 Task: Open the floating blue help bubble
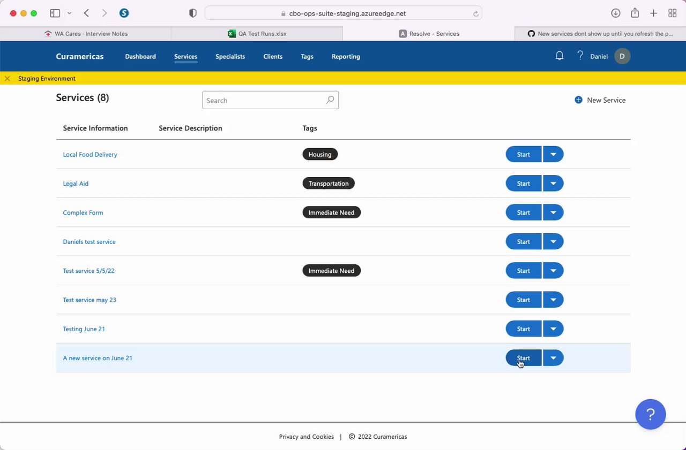point(651,414)
